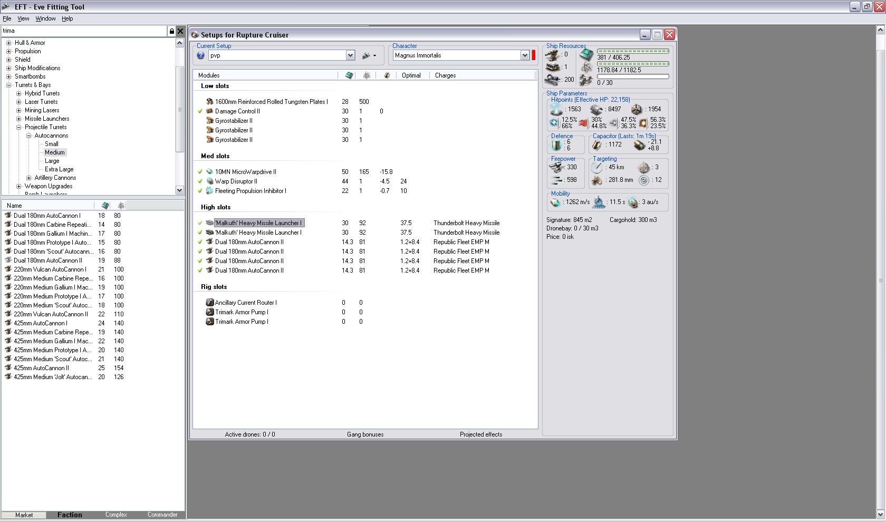Select 220mm Vulcan AutoCannon II in the list
Screen dimensions: 886x522
click(51, 314)
